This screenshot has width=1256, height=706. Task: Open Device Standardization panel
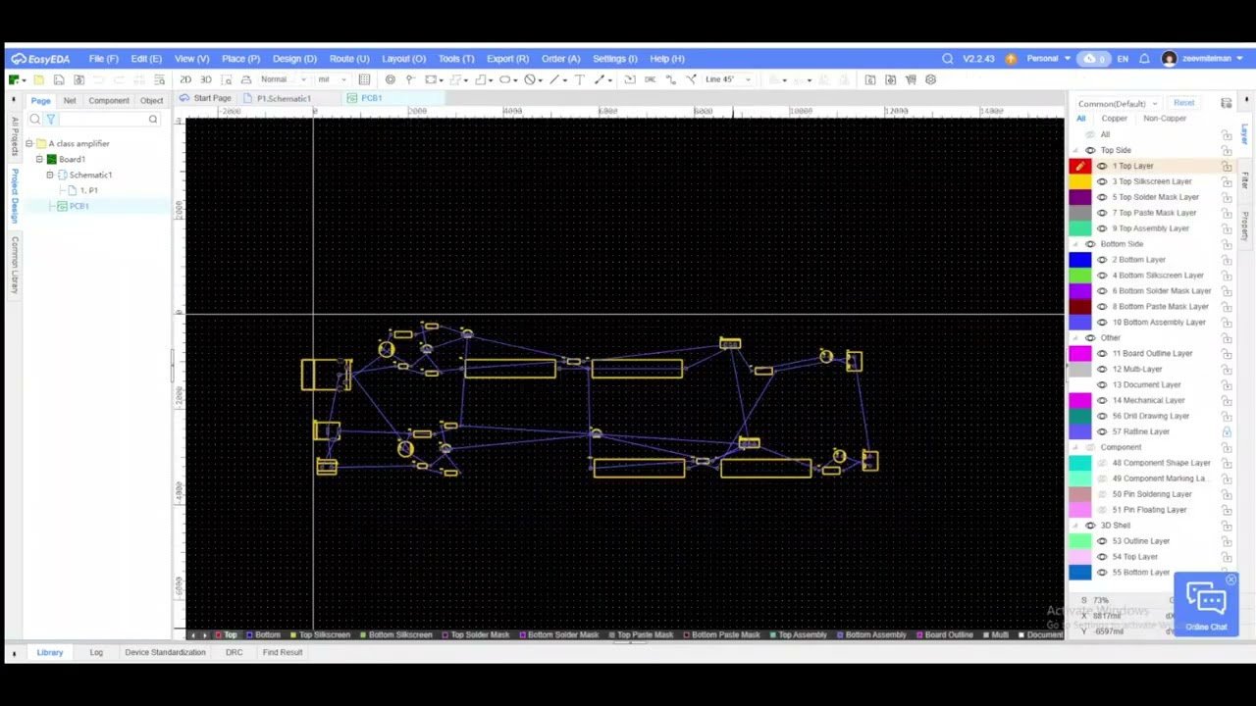165,652
